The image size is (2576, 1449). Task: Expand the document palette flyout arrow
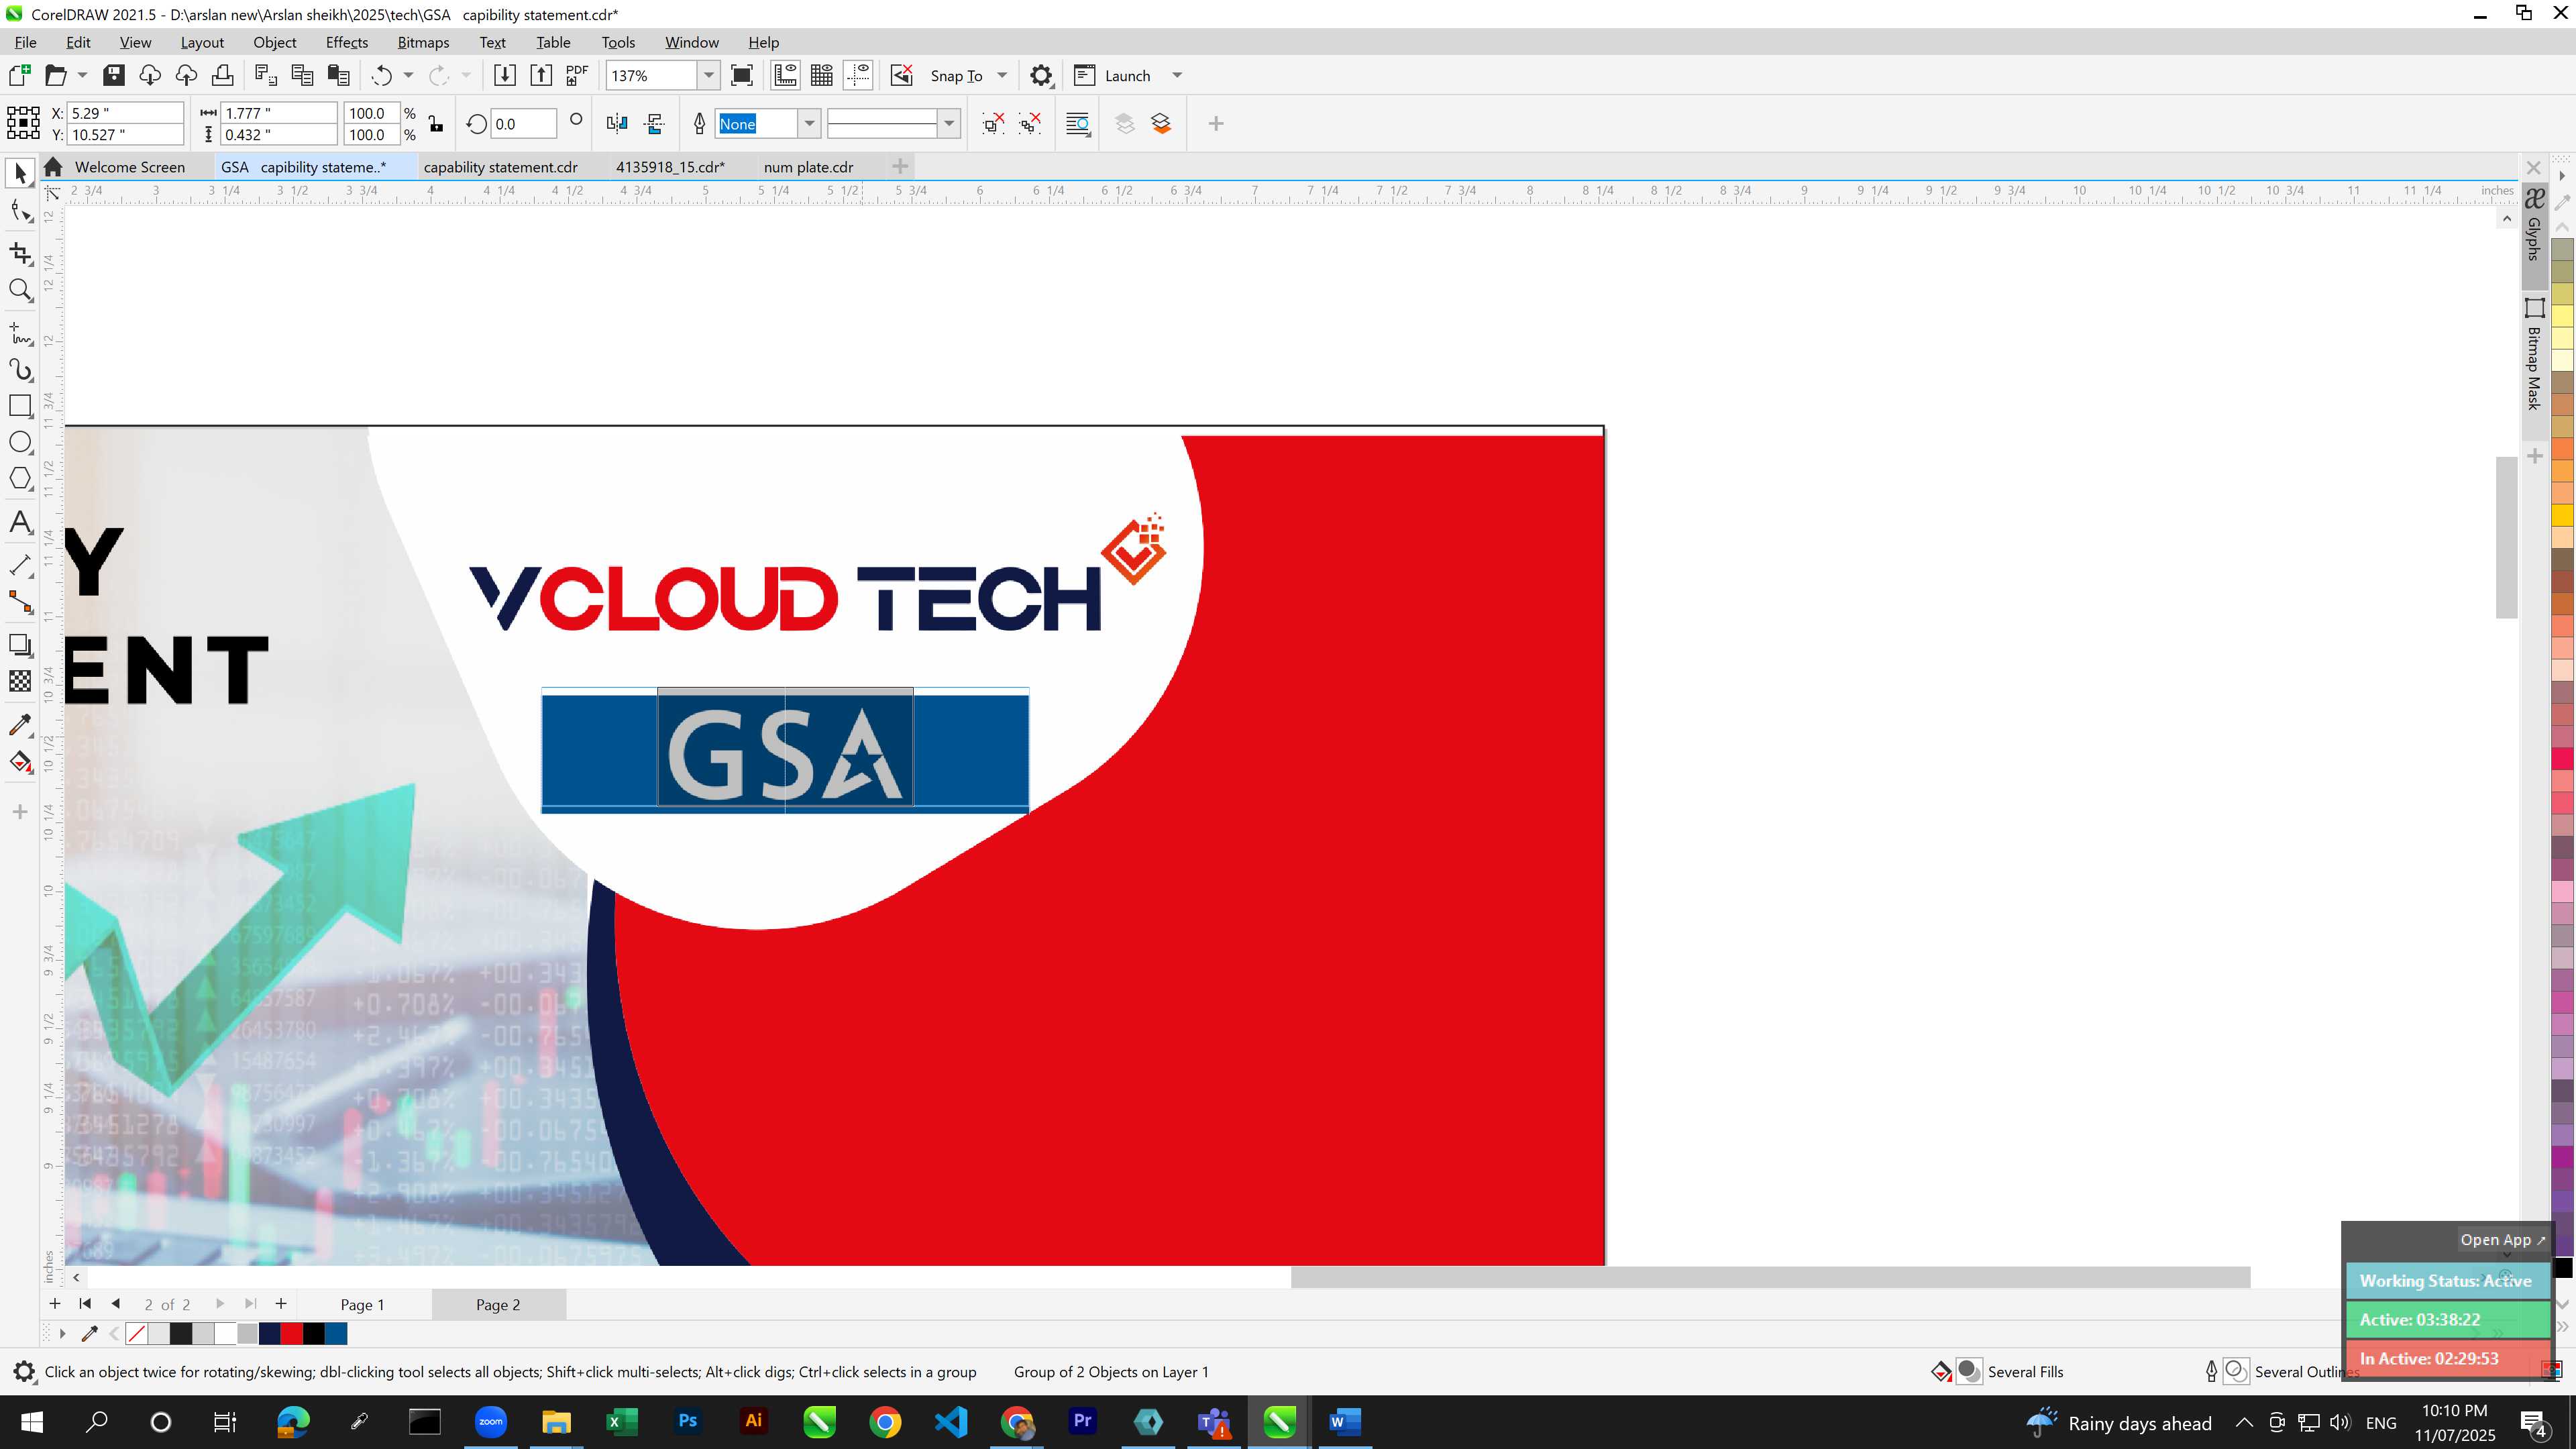click(62, 1333)
